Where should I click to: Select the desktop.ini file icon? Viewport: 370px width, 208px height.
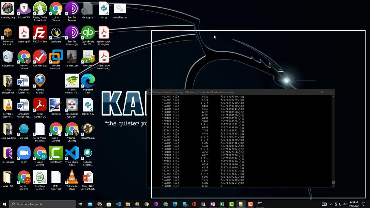click(x=88, y=10)
